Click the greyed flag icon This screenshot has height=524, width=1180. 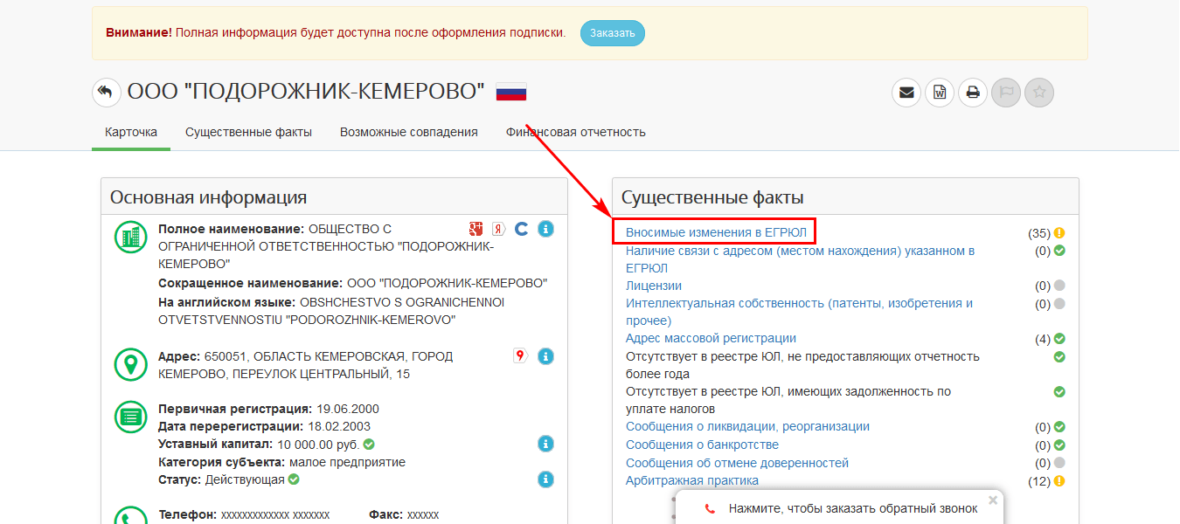click(1006, 92)
